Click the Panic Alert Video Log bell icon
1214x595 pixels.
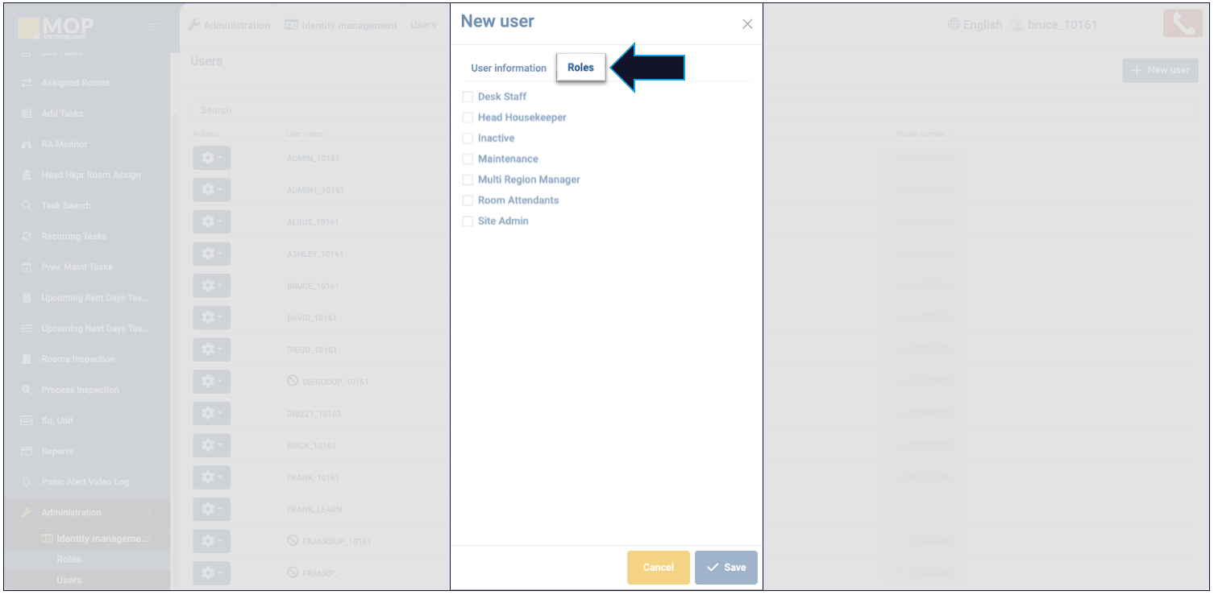pos(27,482)
